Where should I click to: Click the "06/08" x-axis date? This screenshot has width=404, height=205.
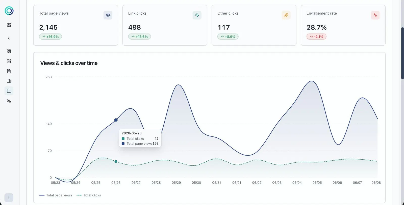376,183
